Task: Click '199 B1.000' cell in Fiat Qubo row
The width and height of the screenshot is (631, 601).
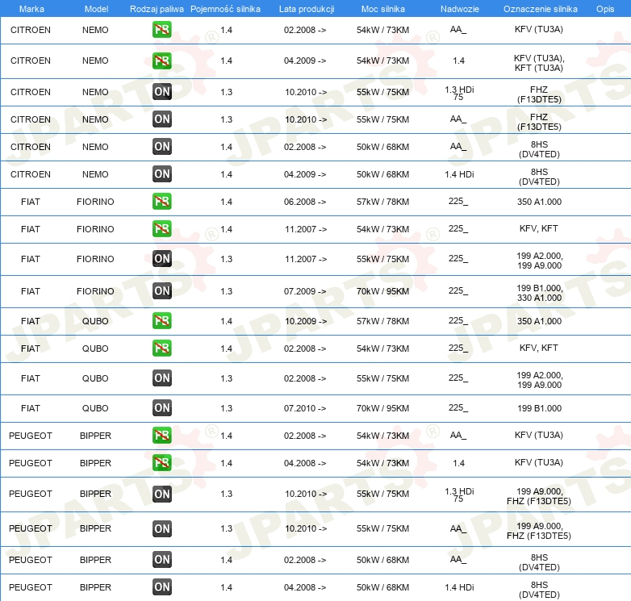Action: click(539, 408)
